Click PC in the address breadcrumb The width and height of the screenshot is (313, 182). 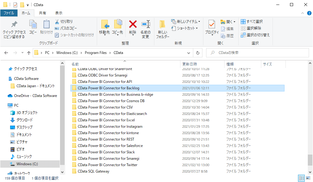click(x=47, y=53)
